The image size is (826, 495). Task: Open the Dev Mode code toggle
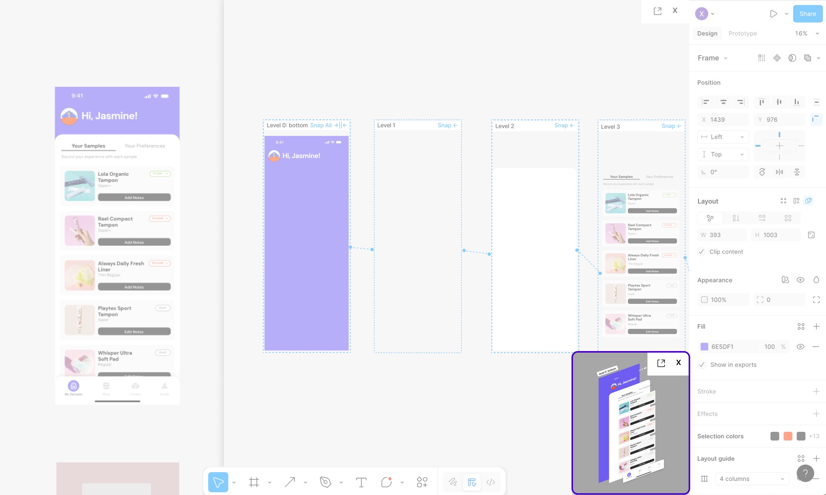tap(491, 482)
